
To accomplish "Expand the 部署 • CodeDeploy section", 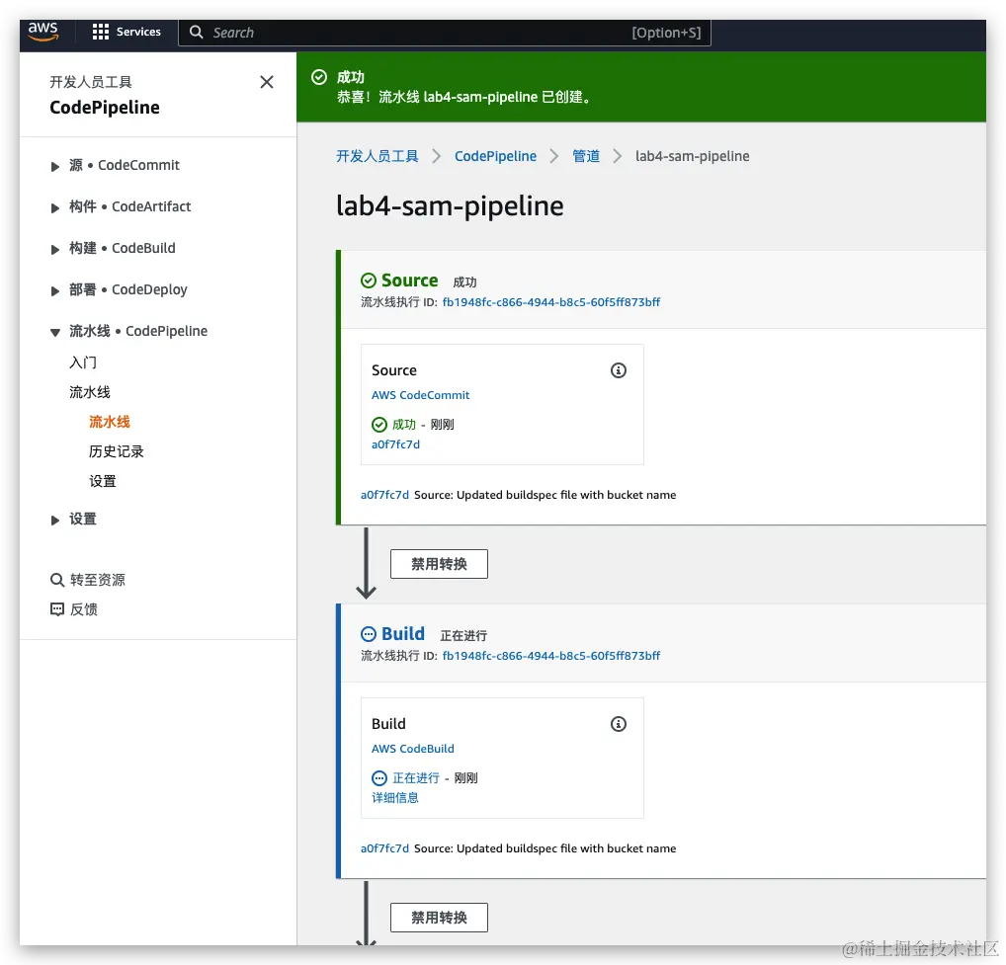I will 55,291.
